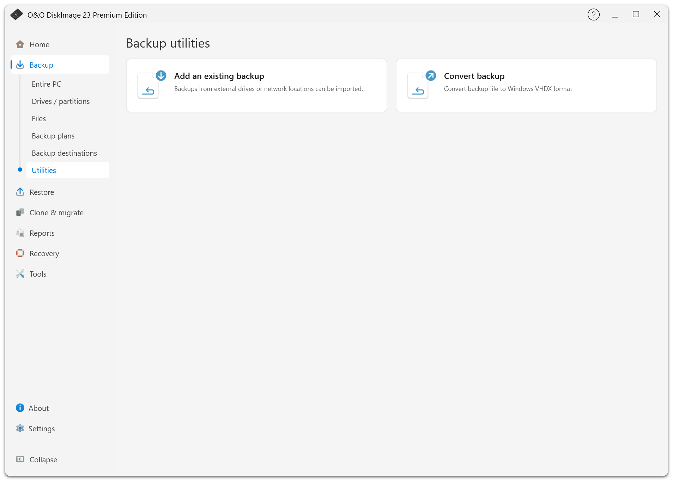
Task: Switch to the Tools section
Action: pyautogui.click(x=60, y=274)
